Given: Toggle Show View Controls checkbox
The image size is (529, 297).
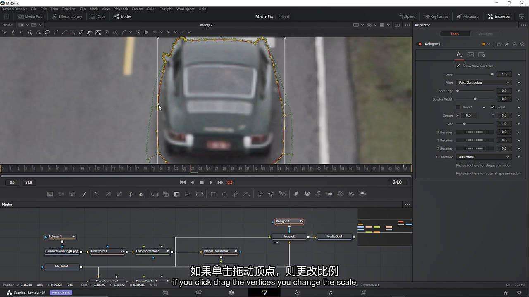Looking at the screenshot, I should pyautogui.click(x=458, y=66).
